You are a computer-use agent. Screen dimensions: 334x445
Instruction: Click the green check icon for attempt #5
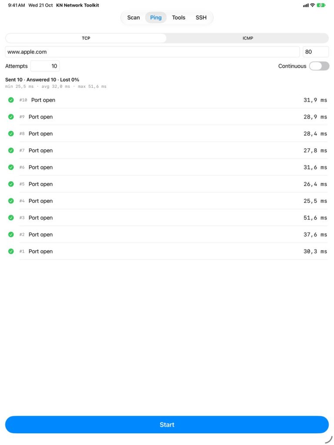[11, 184]
